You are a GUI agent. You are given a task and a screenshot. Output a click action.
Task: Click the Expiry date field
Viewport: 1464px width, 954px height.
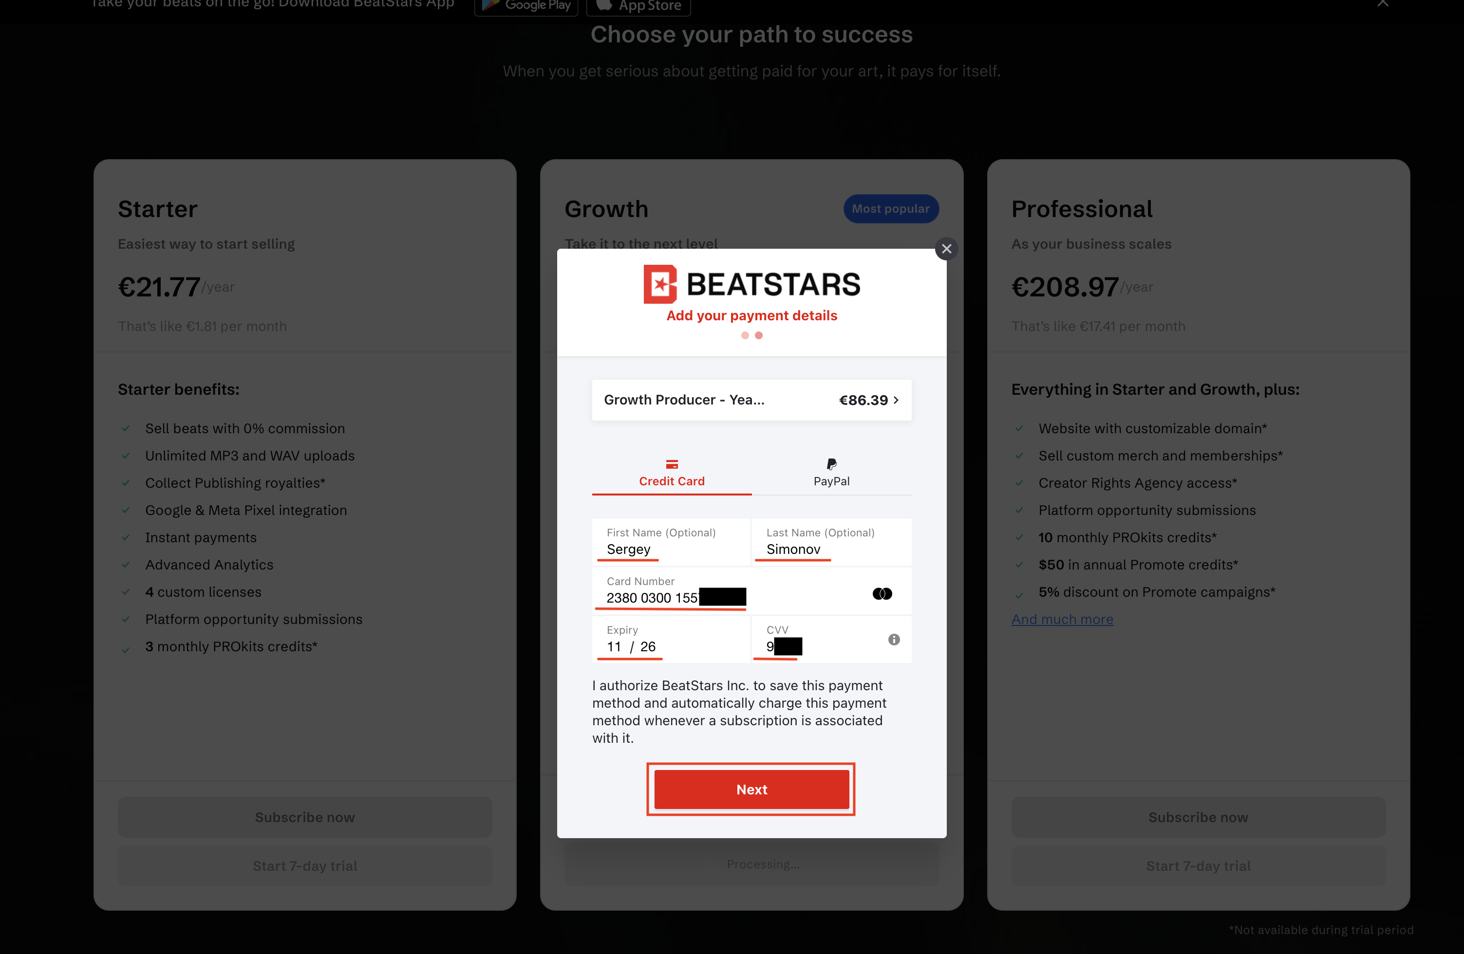pyautogui.click(x=671, y=639)
